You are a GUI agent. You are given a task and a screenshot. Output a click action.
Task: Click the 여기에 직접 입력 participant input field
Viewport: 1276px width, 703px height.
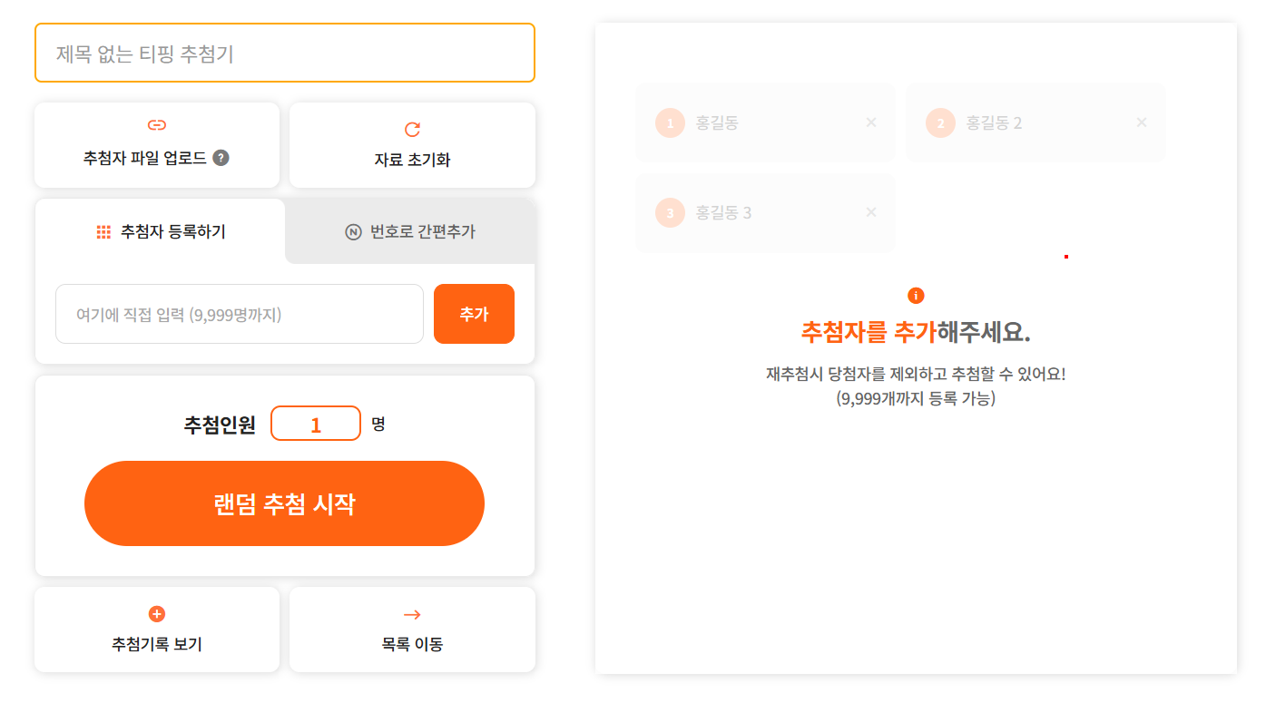point(240,314)
